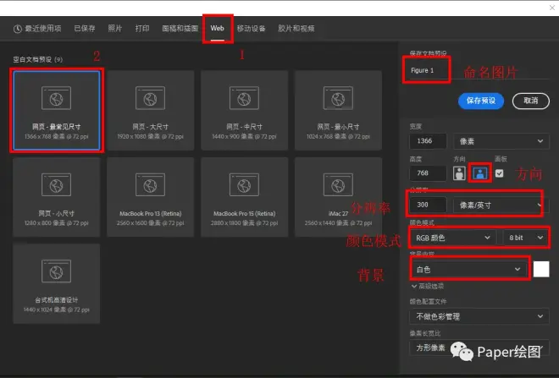This screenshot has height=378, width=559.
Task: Click the height field showing 768
Action: click(x=428, y=173)
